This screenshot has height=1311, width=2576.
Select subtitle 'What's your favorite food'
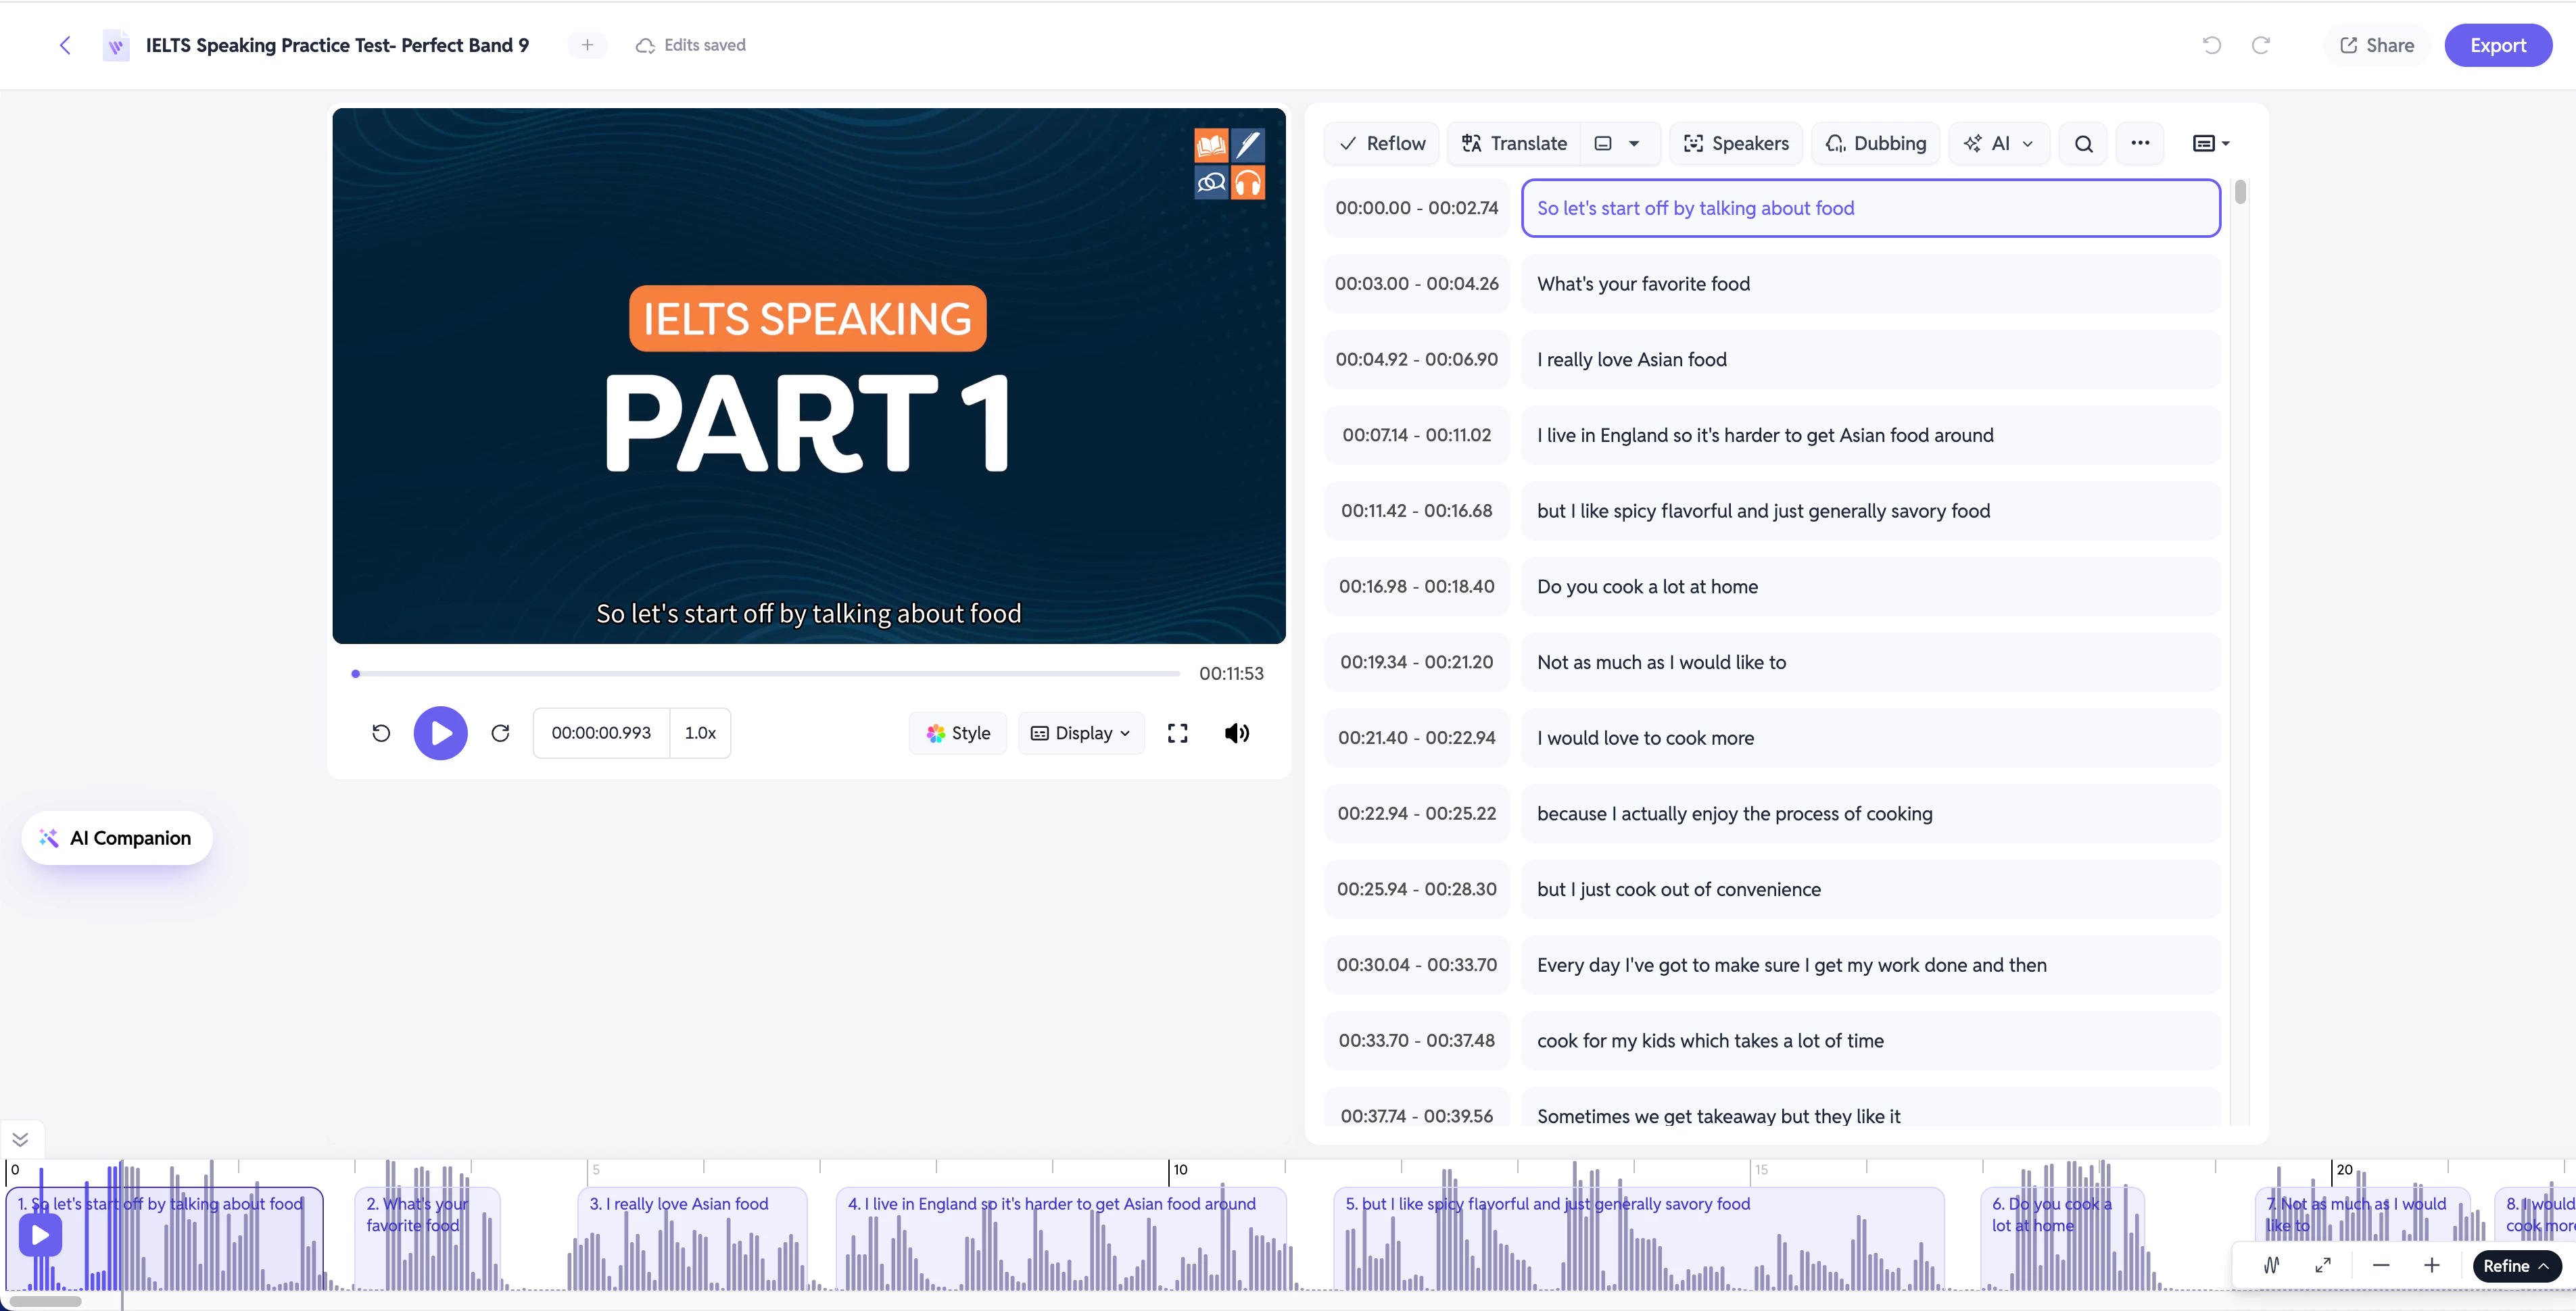(1870, 284)
